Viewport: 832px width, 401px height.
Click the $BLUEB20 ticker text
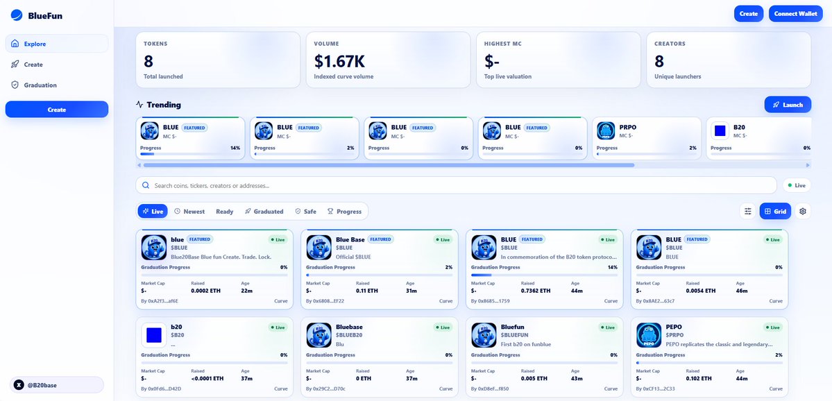click(349, 335)
